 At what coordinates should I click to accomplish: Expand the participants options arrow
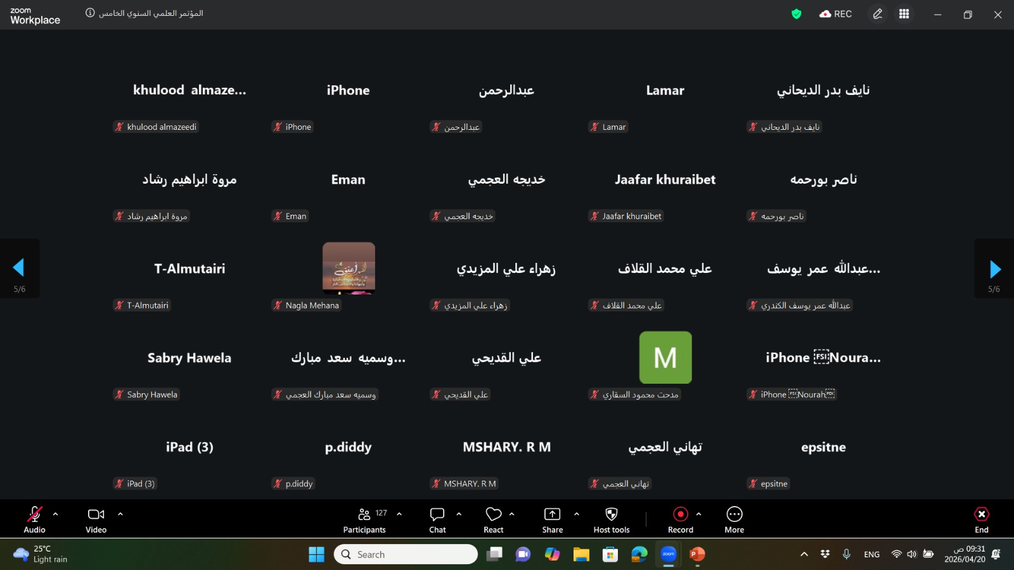tap(399, 514)
